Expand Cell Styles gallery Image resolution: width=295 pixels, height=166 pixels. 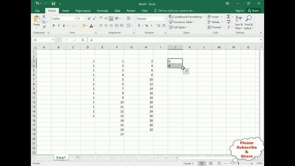(178, 27)
